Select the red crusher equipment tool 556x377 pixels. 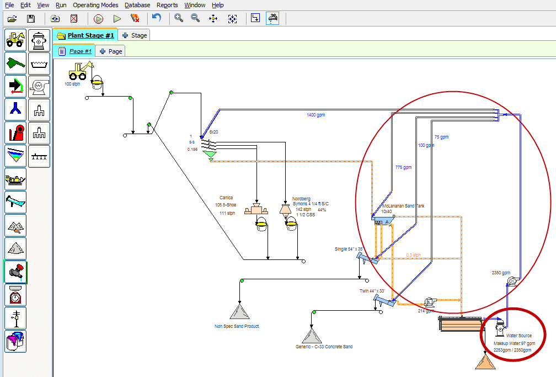(x=15, y=133)
